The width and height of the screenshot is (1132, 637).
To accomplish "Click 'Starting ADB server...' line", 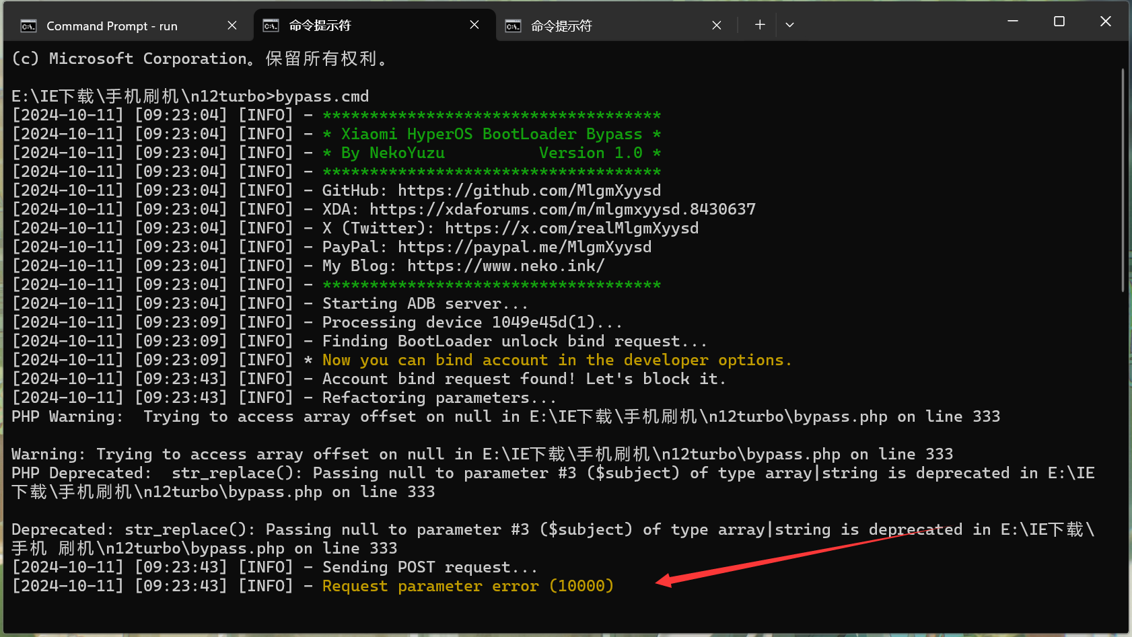I will tap(425, 303).
